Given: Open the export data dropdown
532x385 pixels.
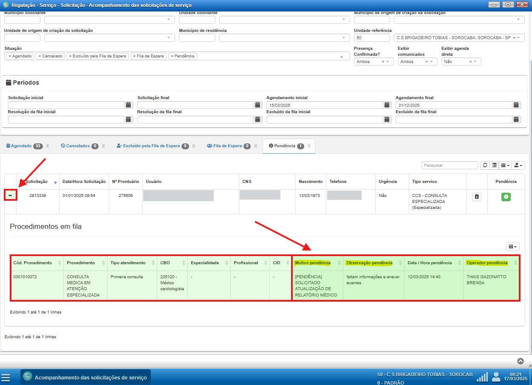Looking at the screenshot, I should pyautogui.click(x=519, y=165).
